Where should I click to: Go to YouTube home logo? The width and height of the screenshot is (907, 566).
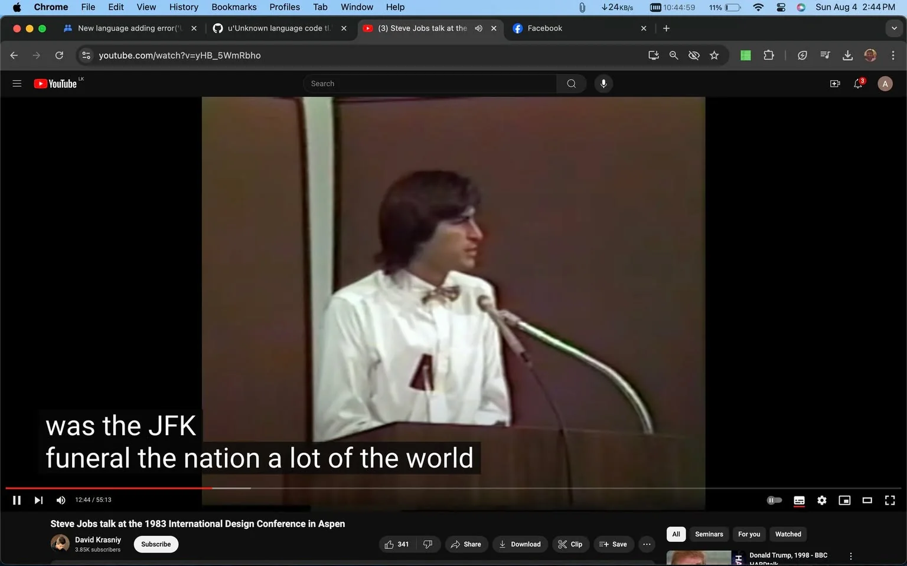tap(56, 84)
